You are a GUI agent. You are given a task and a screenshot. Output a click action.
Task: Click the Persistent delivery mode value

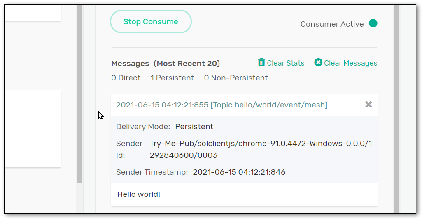[x=194, y=127]
